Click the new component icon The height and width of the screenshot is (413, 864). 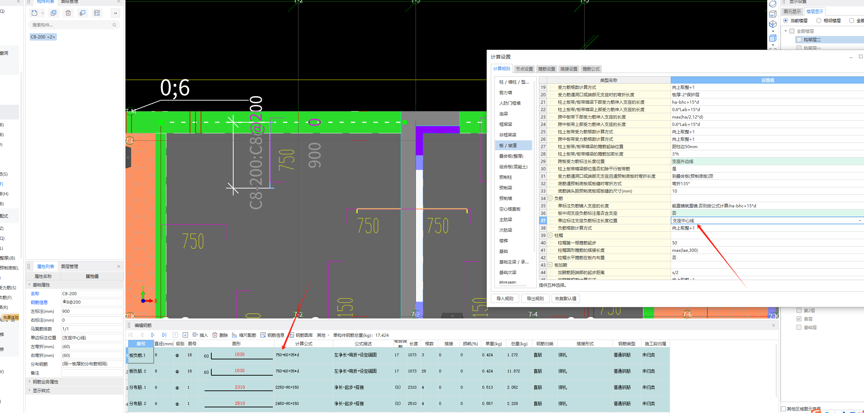click(x=34, y=13)
